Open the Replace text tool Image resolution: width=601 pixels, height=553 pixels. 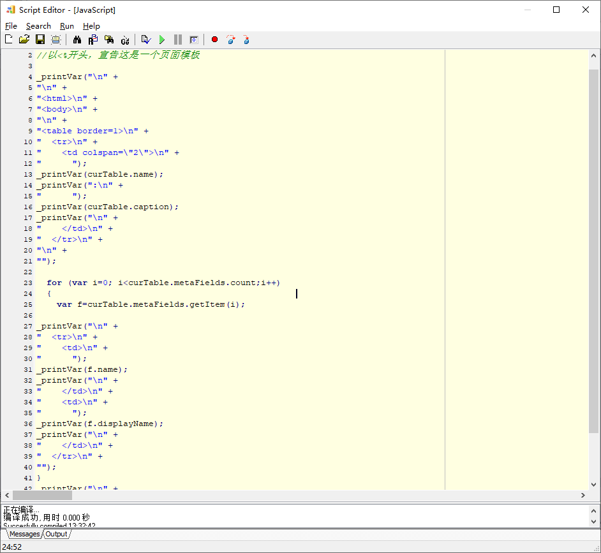tap(93, 40)
